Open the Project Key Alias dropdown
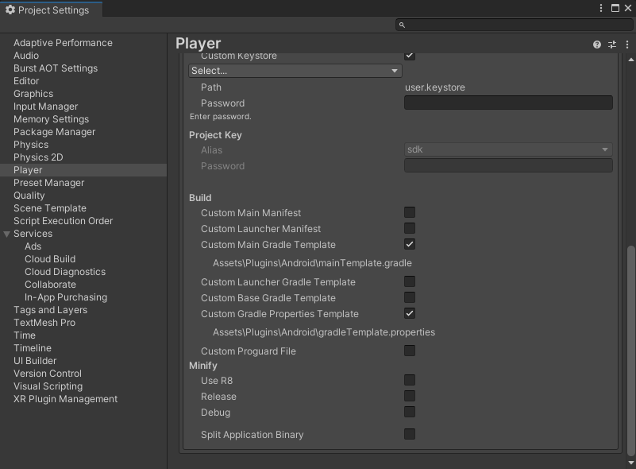This screenshot has width=636, height=469. point(508,149)
